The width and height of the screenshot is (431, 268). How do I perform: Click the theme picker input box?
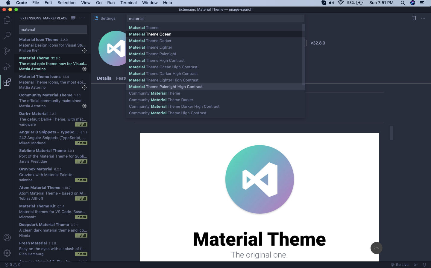click(x=215, y=19)
